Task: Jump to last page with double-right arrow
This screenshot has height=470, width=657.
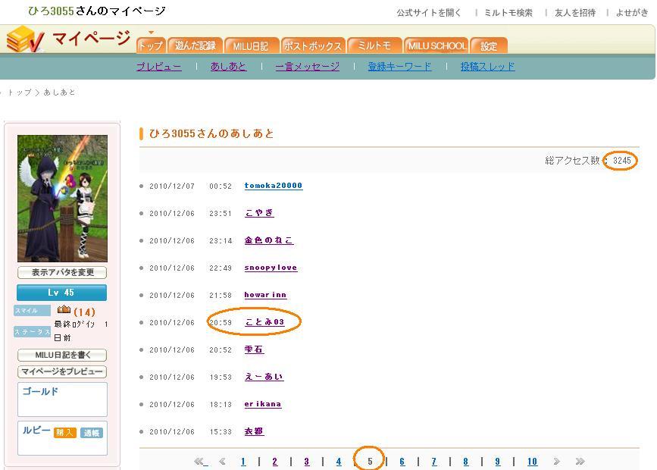Action: pyautogui.click(x=580, y=461)
